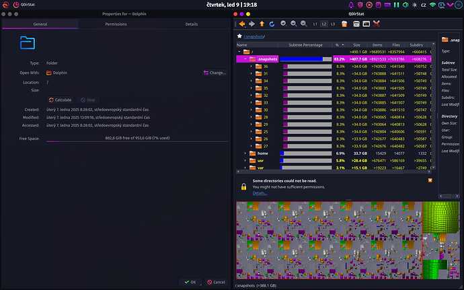This screenshot has height=290, width=464.
Task: Switch to layout L1
Action: [x=315, y=24]
